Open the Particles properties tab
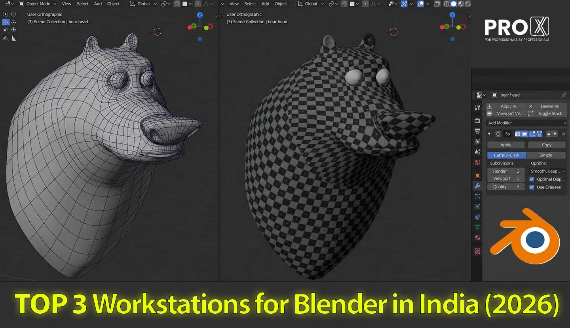570x328 pixels. click(x=477, y=196)
